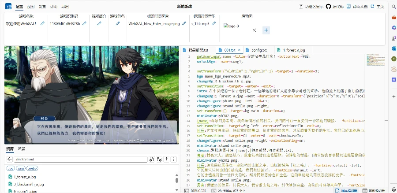The width and height of the screenshot is (397, 193).
Task: Add a browser sidebar app
Action: (x=393, y=96)
